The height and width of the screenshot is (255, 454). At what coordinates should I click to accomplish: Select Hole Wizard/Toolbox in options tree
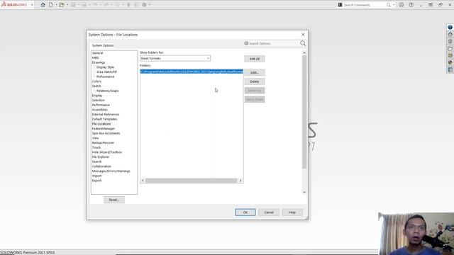click(x=107, y=152)
